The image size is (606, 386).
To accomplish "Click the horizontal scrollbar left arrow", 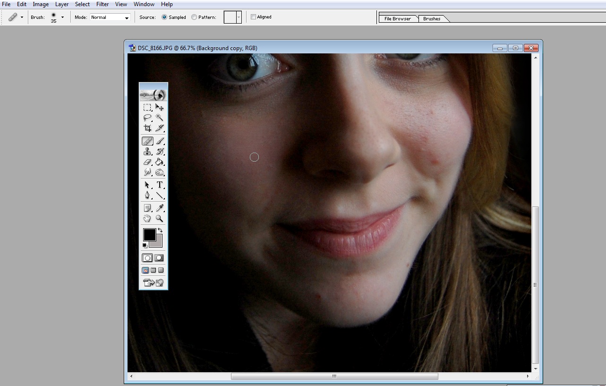I will coord(131,376).
